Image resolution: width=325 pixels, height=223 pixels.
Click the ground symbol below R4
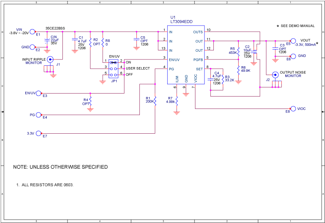pyautogui.click(x=90, y=110)
